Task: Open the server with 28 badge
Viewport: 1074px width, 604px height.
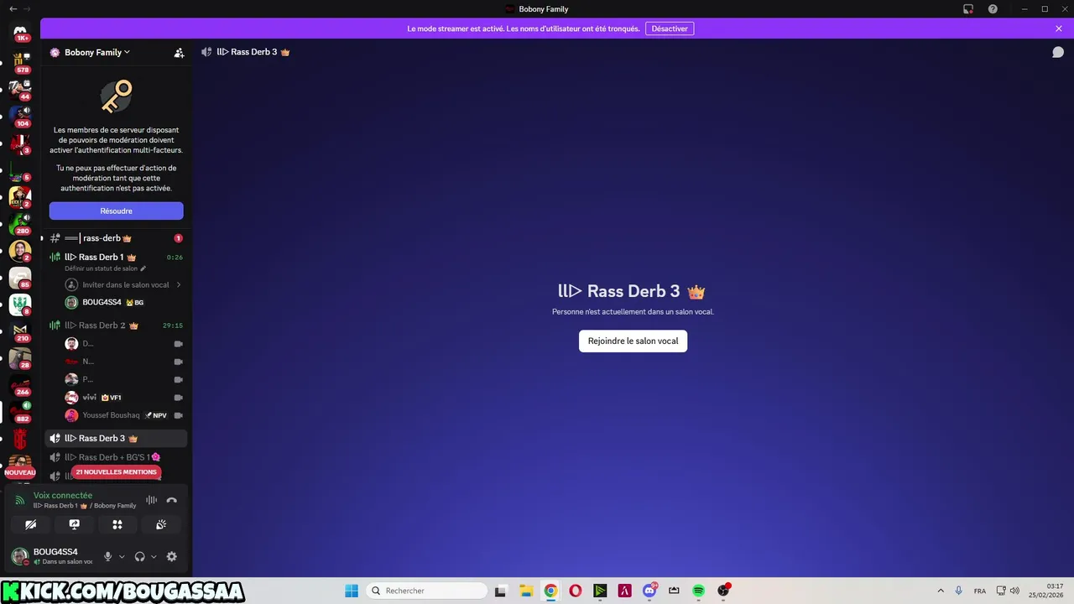Action: [x=20, y=358]
